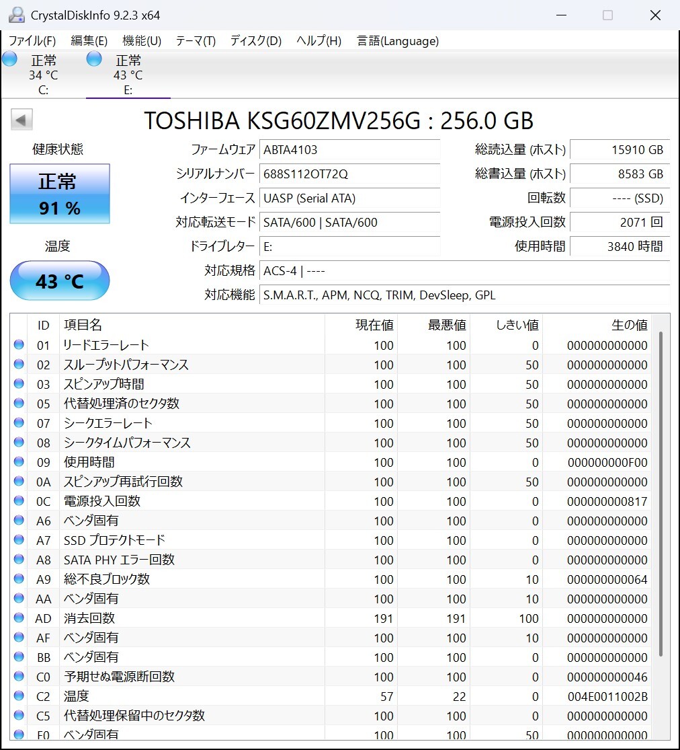Click status dot for ID 0C 電源投入回数 row
This screenshot has width=680, height=750.
(19, 500)
